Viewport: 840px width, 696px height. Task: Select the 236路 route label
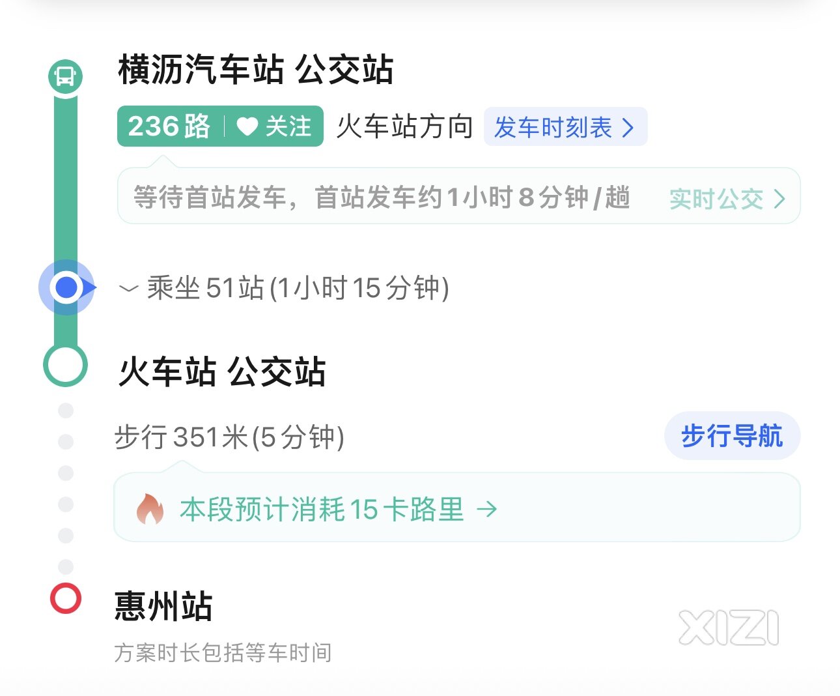[x=169, y=126]
